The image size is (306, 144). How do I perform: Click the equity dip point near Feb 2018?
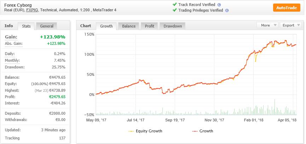pyautogui.click(x=255, y=61)
